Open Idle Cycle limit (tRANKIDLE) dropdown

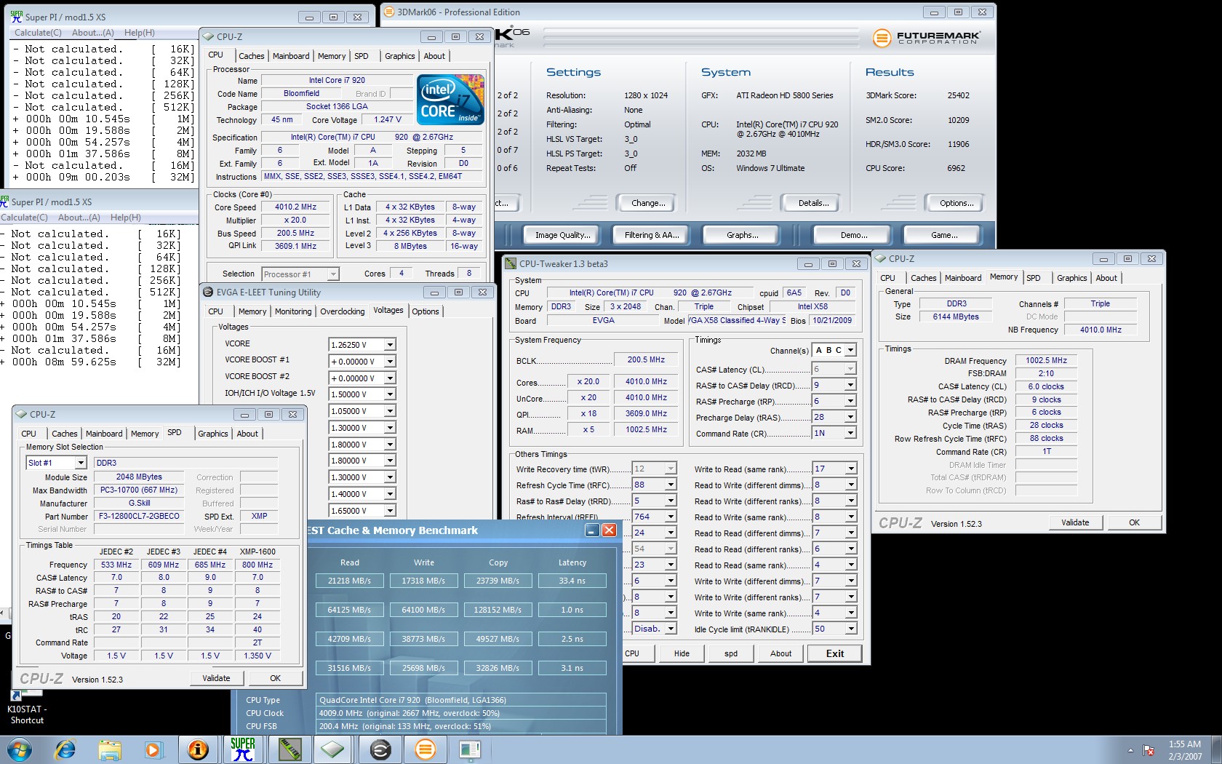coord(851,629)
